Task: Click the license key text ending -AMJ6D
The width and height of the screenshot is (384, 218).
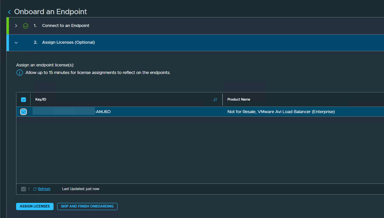Action: [102, 111]
